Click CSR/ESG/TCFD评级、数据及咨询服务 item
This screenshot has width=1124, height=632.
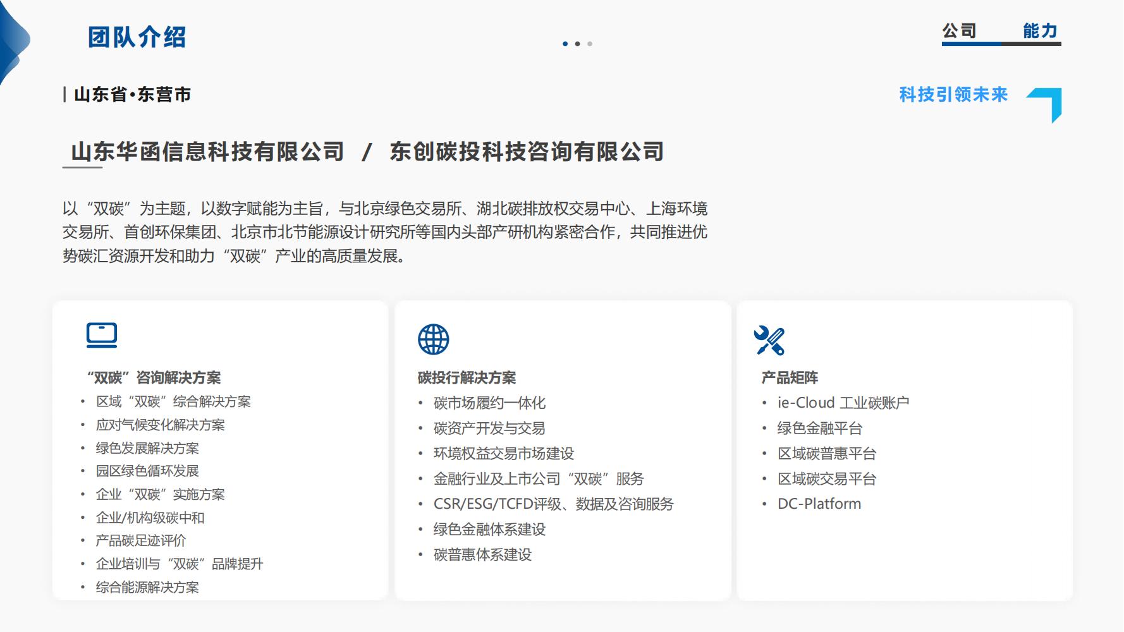pyautogui.click(x=553, y=504)
